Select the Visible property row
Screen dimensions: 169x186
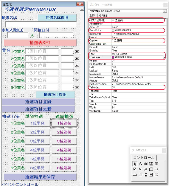(x=128, y=104)
